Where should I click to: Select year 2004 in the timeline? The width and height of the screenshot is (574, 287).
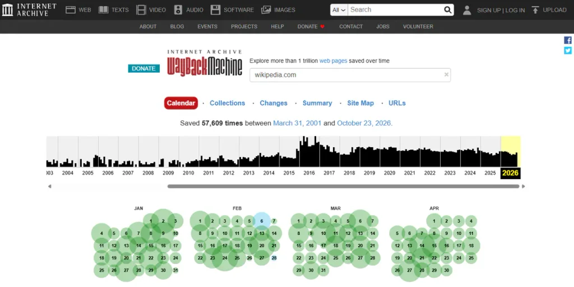click(x=68, y=173)
